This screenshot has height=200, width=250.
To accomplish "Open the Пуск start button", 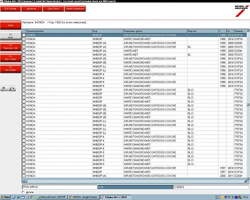I will [x=5, y=197].
